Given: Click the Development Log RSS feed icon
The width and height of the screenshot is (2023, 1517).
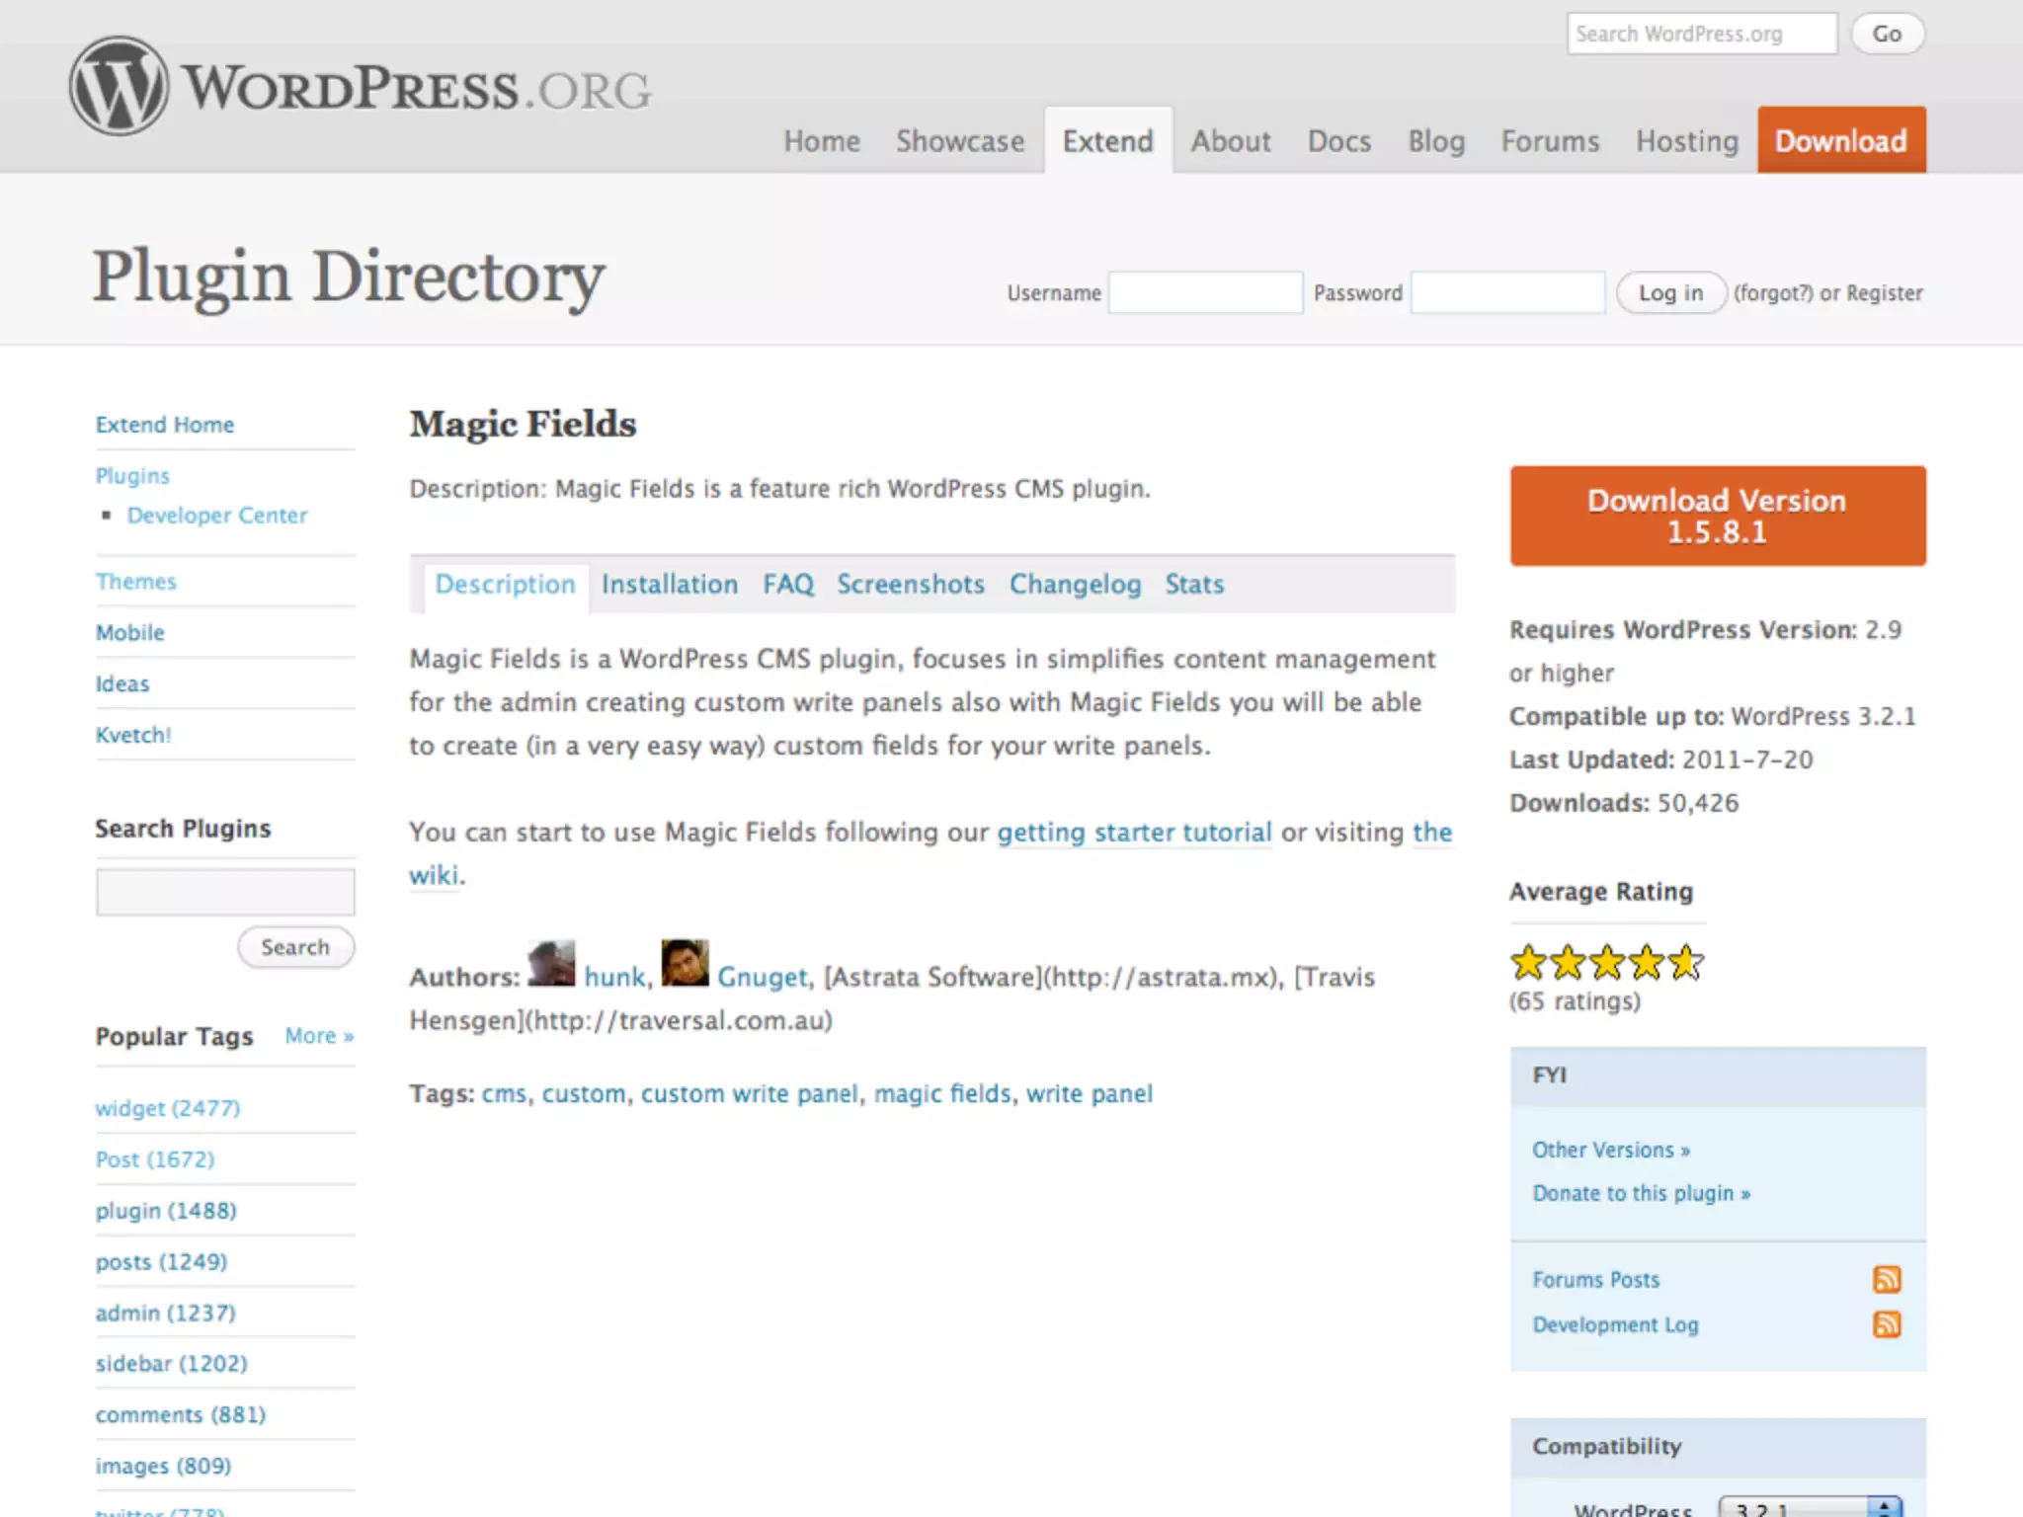Looking at the screenshot, I should (x=1886, y=1324).
